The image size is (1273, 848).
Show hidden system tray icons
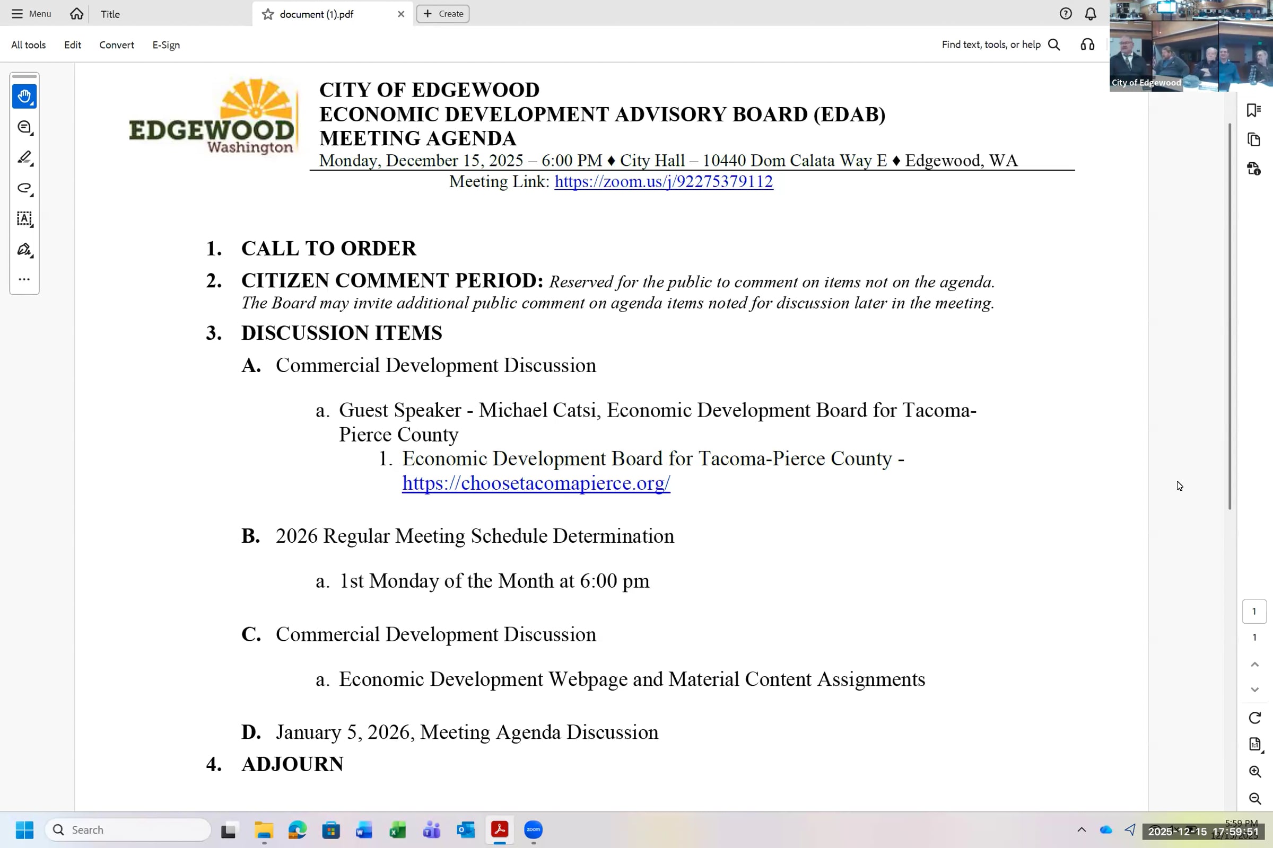[1082, 829]
